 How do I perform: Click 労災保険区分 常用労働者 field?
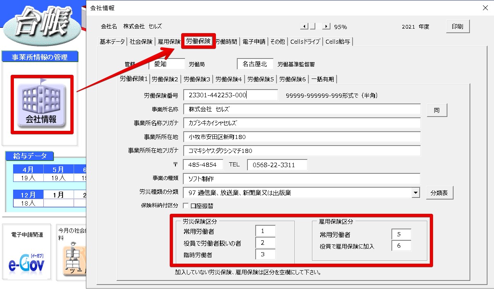265,231
